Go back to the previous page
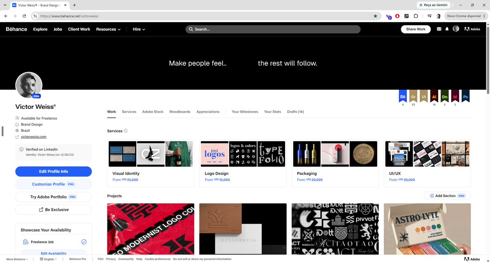 click(x=6, y=16)
